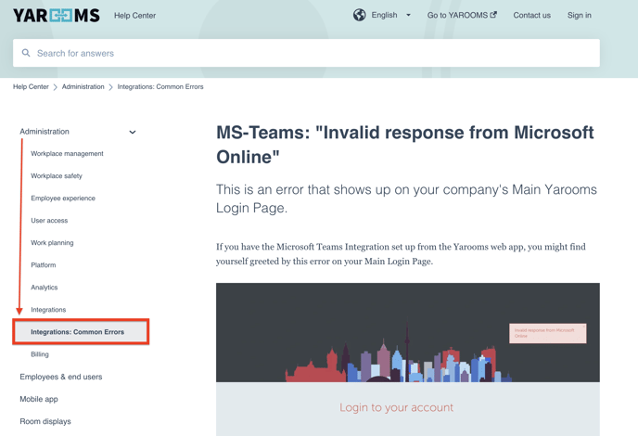
Task: Open the Help Center header link
Action: (134, 16)
